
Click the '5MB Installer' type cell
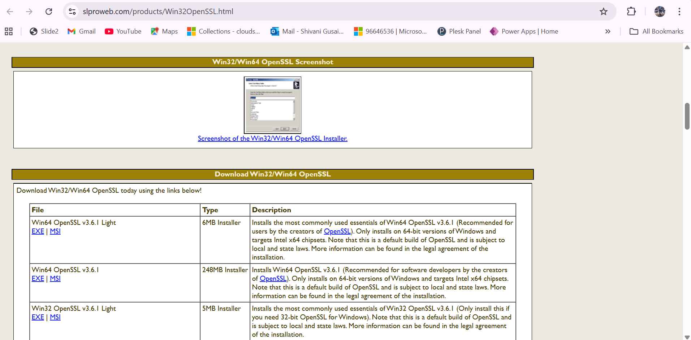tap(225, 321)
